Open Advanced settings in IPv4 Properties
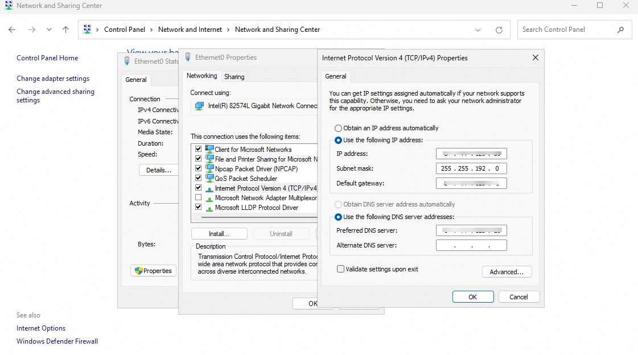 click(507, 272)
